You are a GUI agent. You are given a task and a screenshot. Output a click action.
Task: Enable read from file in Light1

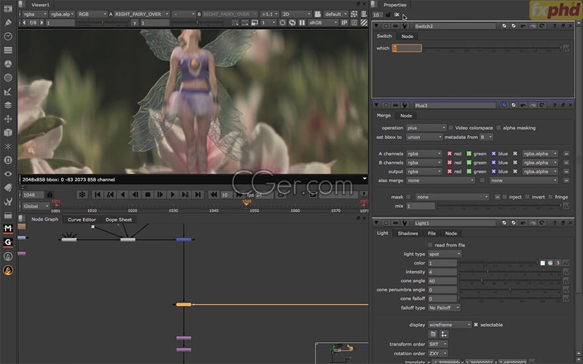[x=430, y=245]
